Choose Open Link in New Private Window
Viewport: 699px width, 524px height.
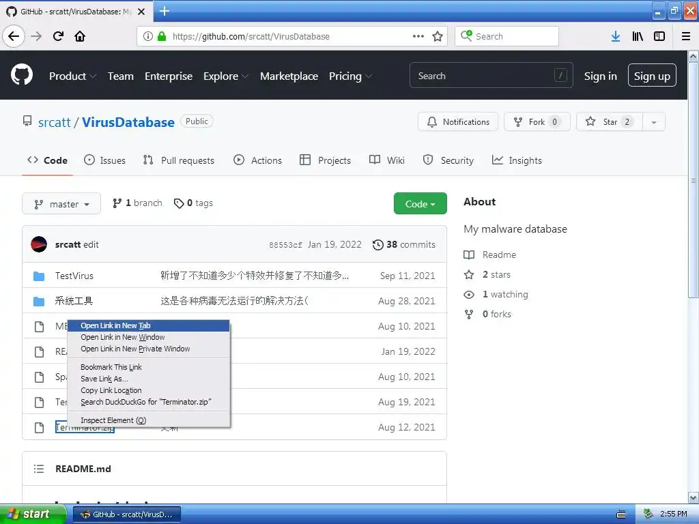(x=148, y=349)
